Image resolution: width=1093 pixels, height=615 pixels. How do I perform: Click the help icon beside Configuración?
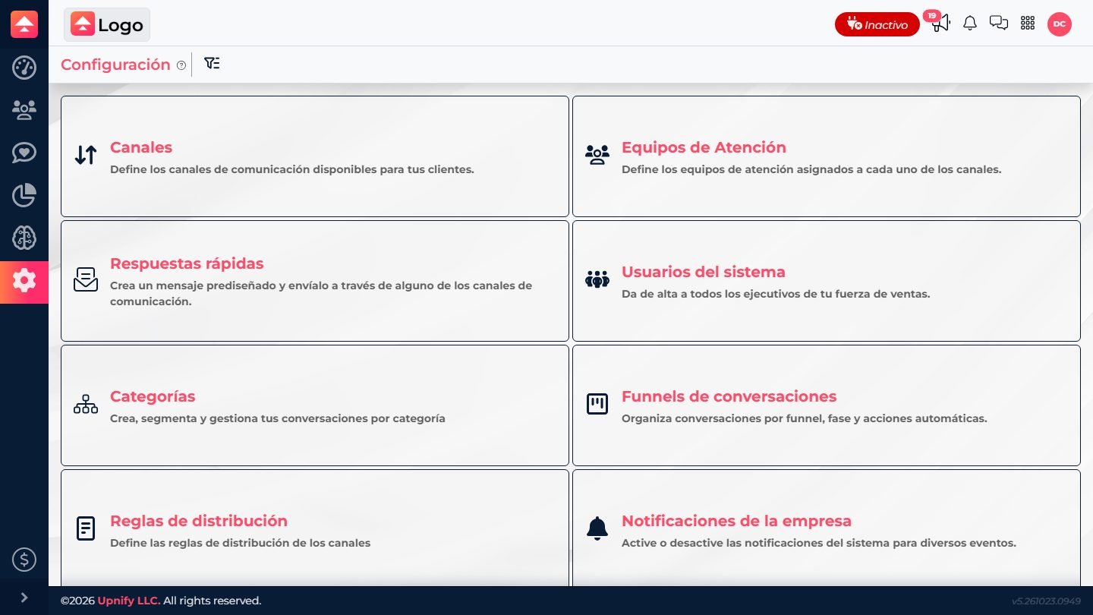[x=181, y=65]
